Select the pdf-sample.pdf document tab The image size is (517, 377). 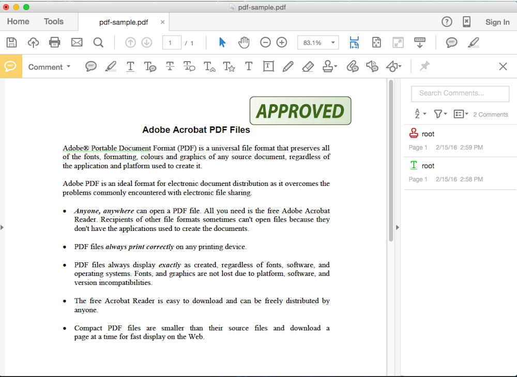coord(124,22)
